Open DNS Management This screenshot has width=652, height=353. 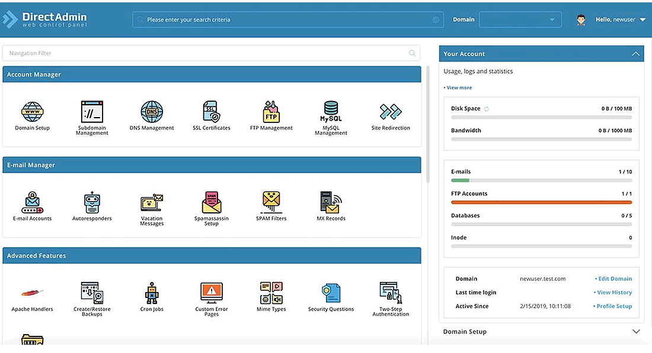pos(152,116)
